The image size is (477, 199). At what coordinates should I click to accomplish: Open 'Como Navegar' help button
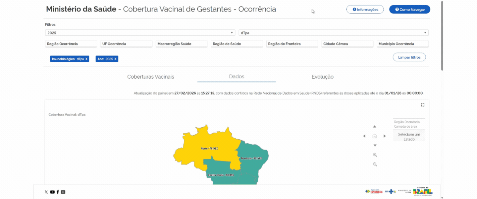[x=410, y=9]
